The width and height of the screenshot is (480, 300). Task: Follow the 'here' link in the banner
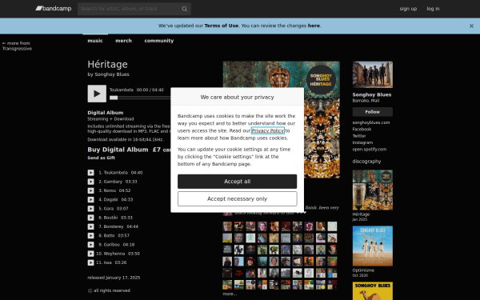click(x=314, y=26)
